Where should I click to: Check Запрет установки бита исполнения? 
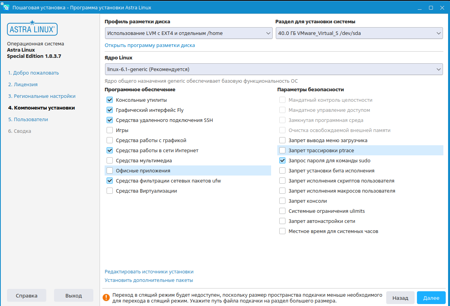tap(282, 171)
